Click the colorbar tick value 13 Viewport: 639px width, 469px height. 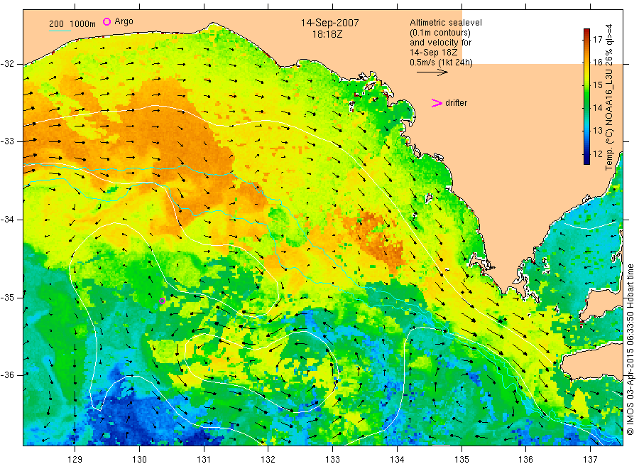(597, 131)
